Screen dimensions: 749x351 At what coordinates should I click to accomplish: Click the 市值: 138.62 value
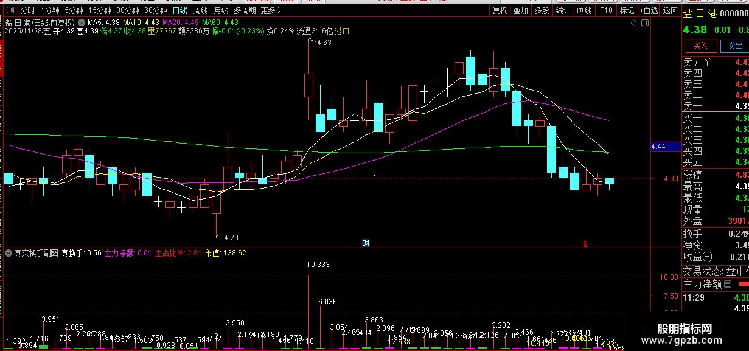point(225,252)
